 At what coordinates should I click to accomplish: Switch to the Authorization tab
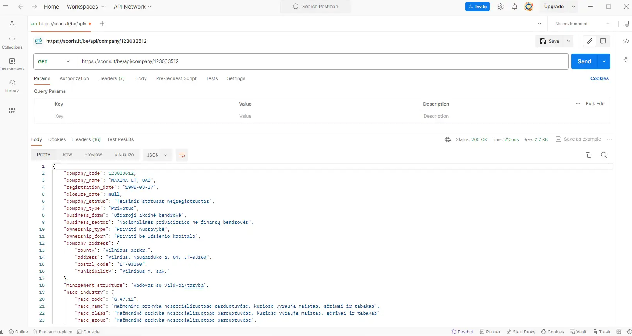pyautogui.click(x=74, y=78)
